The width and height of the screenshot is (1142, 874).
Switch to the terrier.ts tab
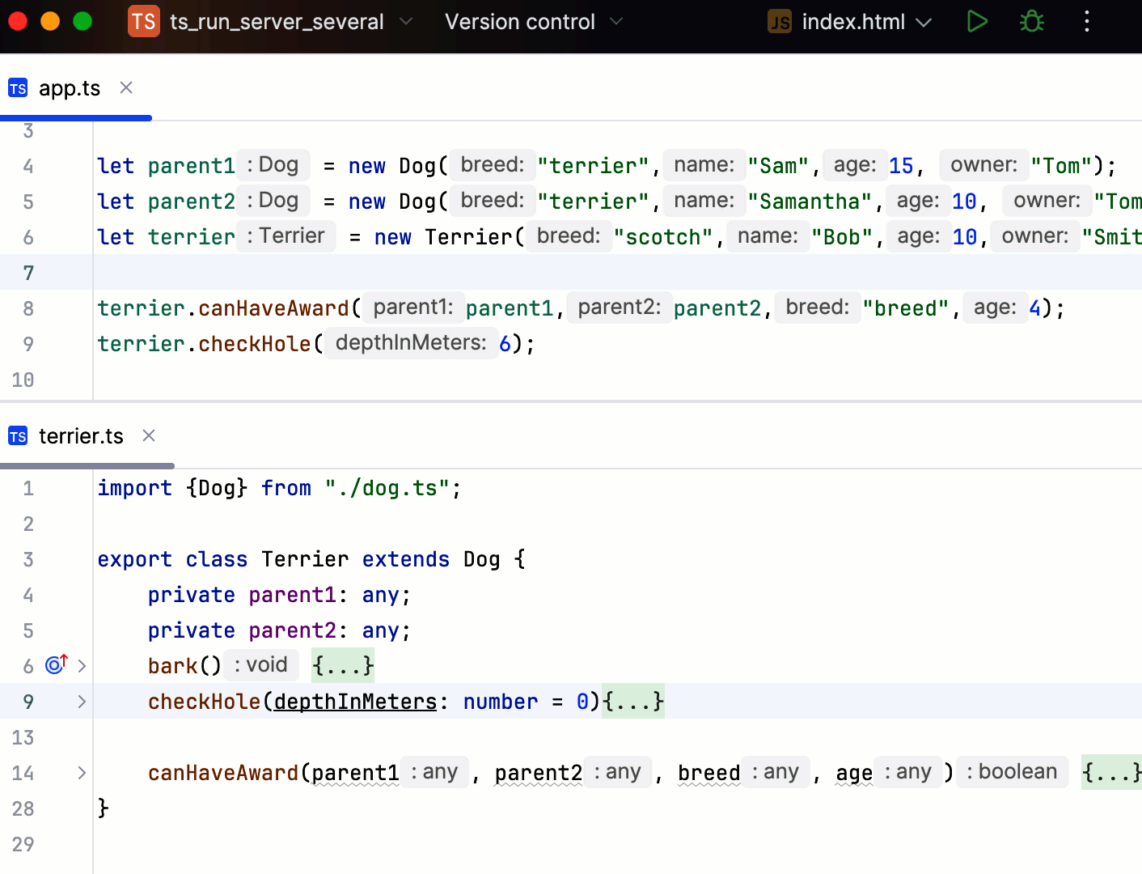82,435
